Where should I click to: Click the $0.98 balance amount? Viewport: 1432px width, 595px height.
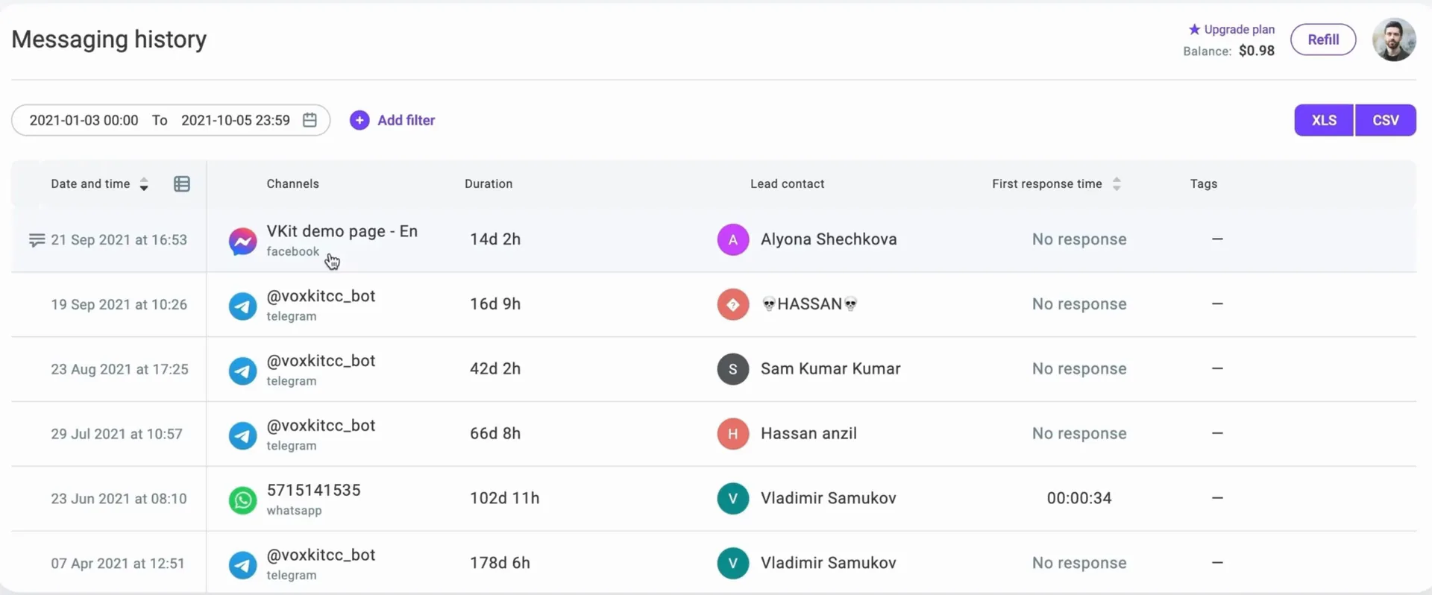1257,51
